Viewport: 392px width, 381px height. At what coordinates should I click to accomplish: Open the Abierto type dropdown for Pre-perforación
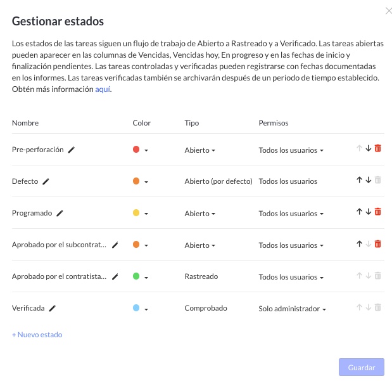199,150
